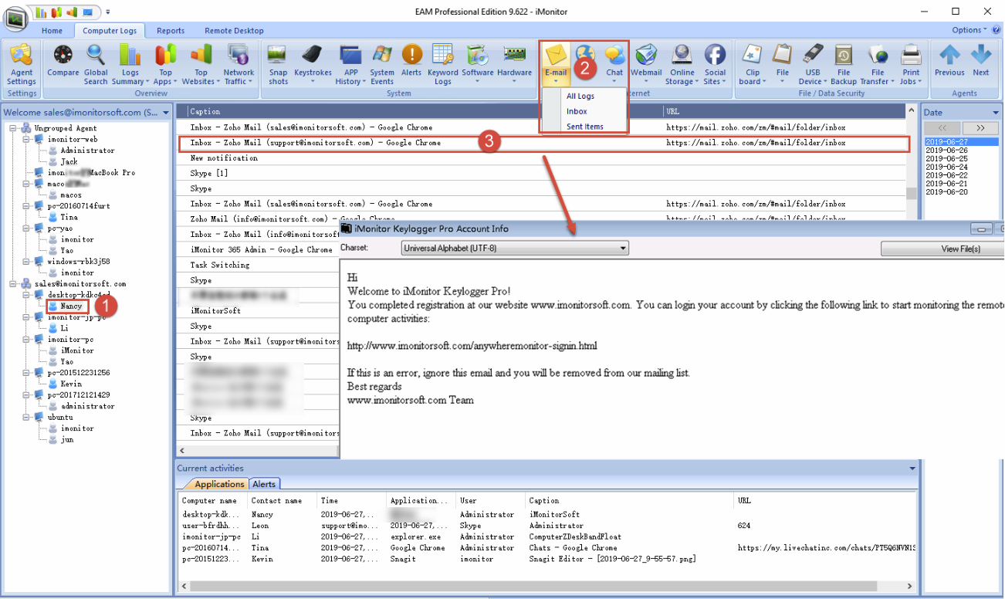
Task: Open File Backup
Action: [x=843, y=65]
